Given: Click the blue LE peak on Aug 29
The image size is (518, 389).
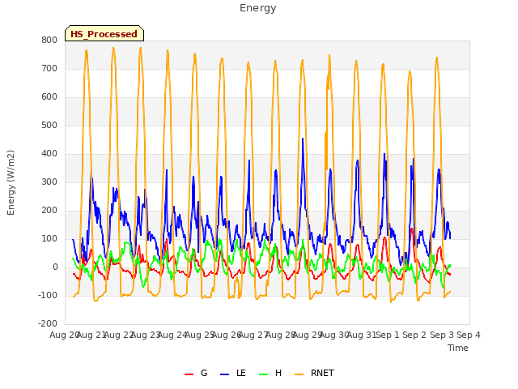Looking at the screenshot, I should [303, 139].
